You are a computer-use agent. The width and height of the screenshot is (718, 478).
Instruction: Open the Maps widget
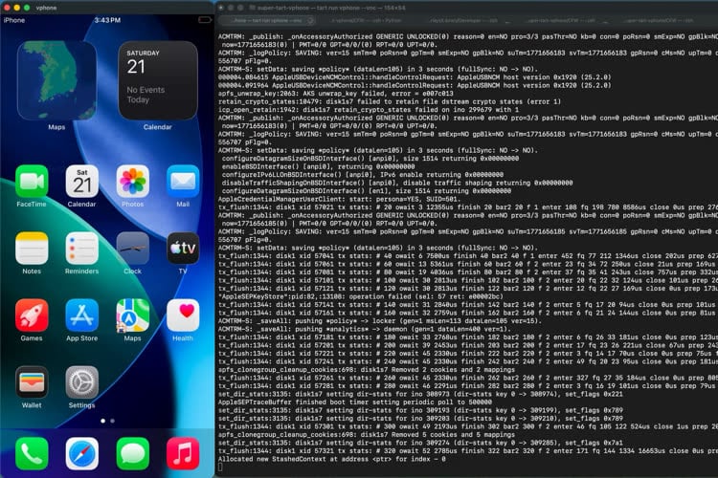click(x=56, y=80)
